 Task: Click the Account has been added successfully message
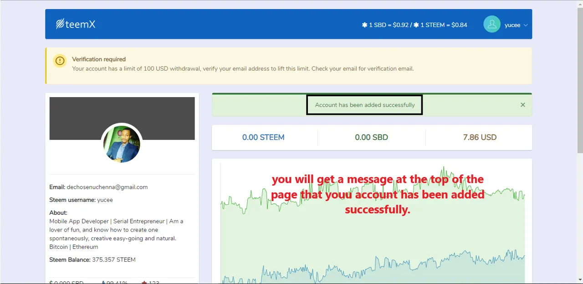coord(365,105)
